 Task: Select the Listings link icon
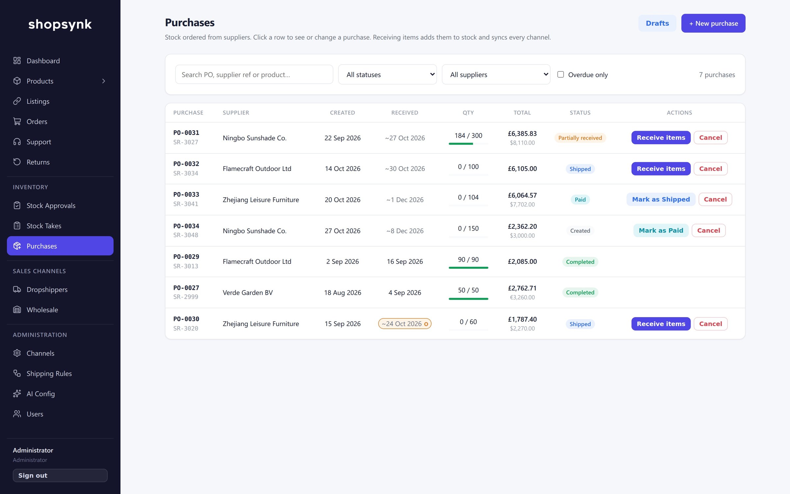pyautogui.click(x=17, y=101)
